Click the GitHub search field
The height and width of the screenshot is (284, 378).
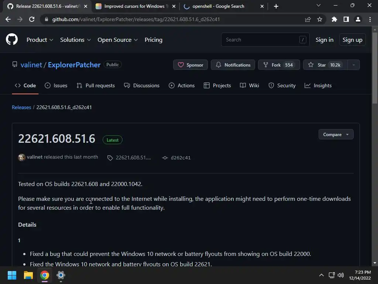(265, 40)
